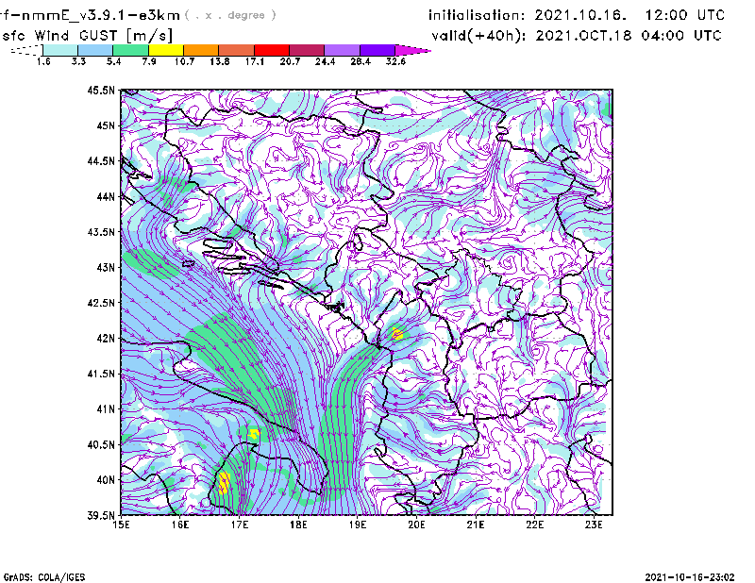Click the dashed white arrow end of the colorbar
Screen dimensions: 755x583
pos(26,50)
